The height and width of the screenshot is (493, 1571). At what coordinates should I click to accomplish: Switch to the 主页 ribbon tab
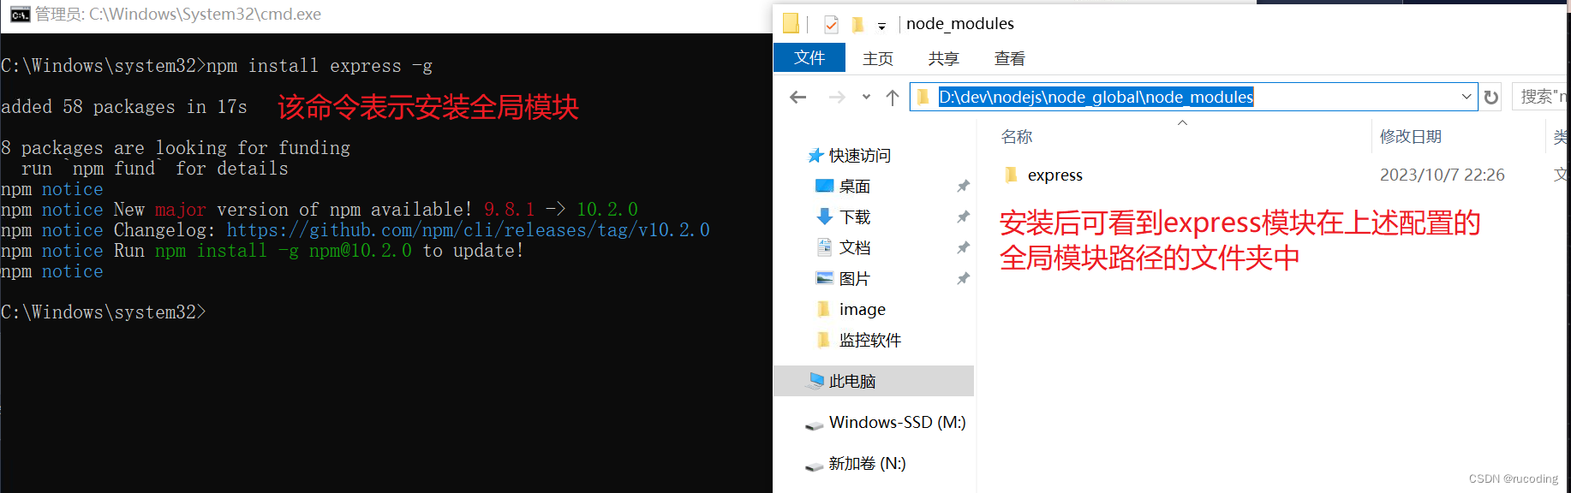878,58
